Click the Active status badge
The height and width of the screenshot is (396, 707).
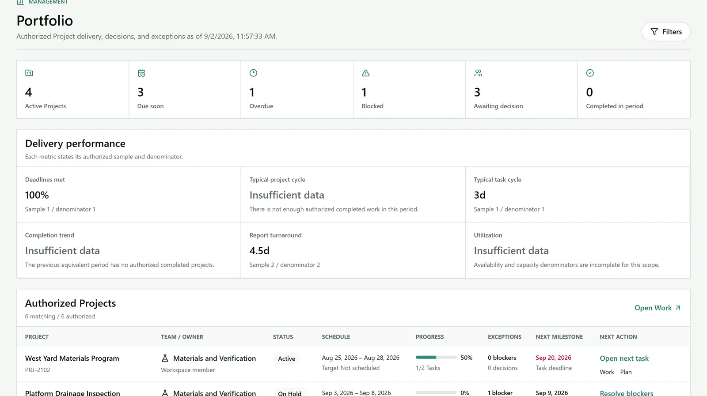286,359
